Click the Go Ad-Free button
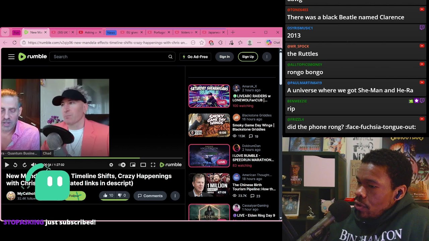The height and width of the screenshot is (241, 429). [x=195, y=57]
